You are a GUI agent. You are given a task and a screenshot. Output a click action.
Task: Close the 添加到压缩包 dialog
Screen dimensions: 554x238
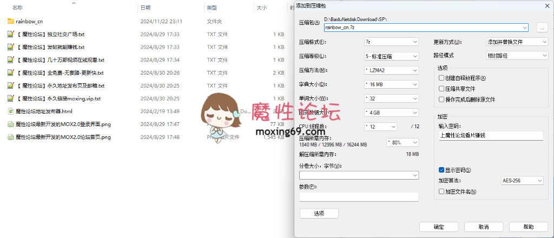(x=547, y=5)
